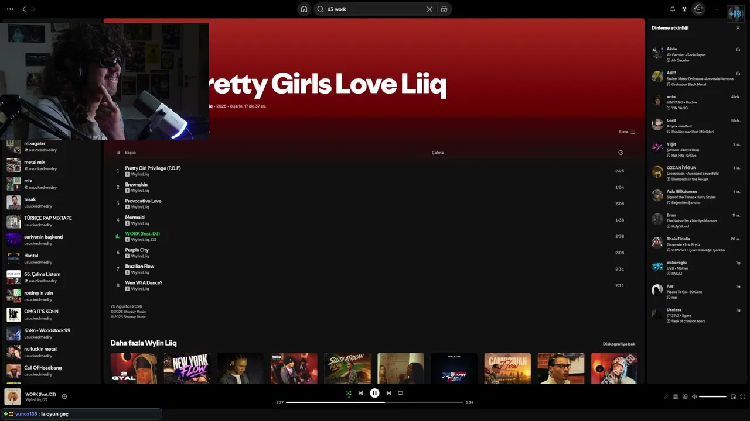This screenshot has width=750, height=421.
Task: Open the tasak playlist
Action: point(52,202)
